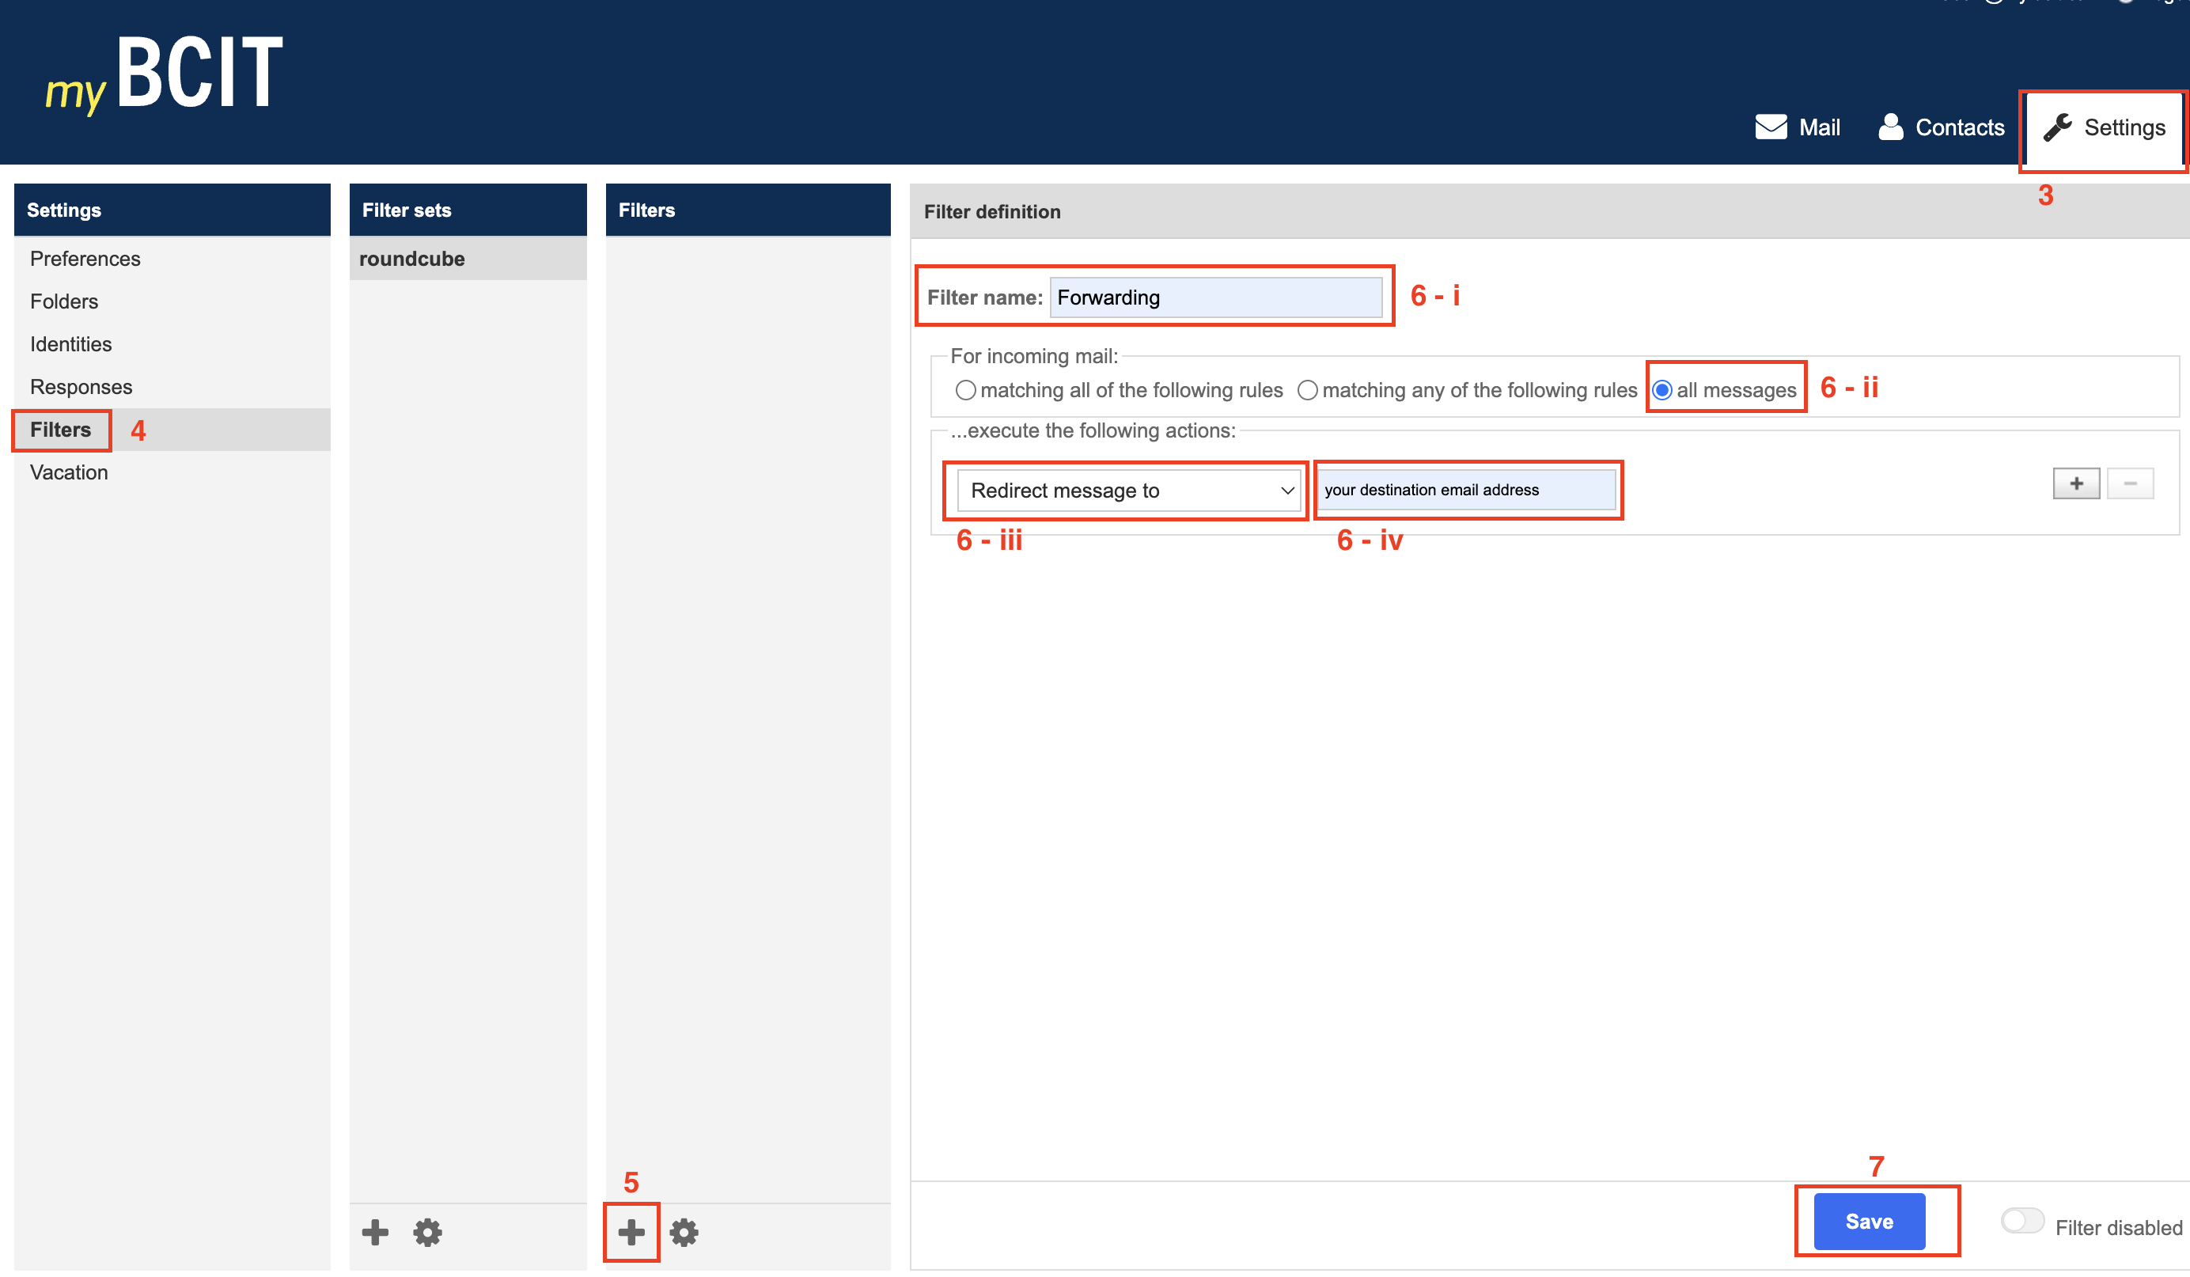Screen dimensions: 2190x1277
Task: Open the Preferences settings section
Action: click(x=85, y=258)
